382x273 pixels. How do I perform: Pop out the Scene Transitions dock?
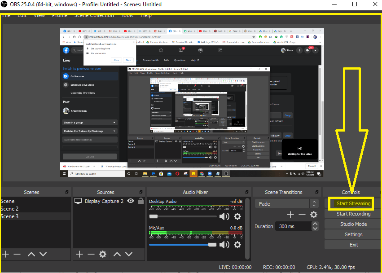pos(317,192)
